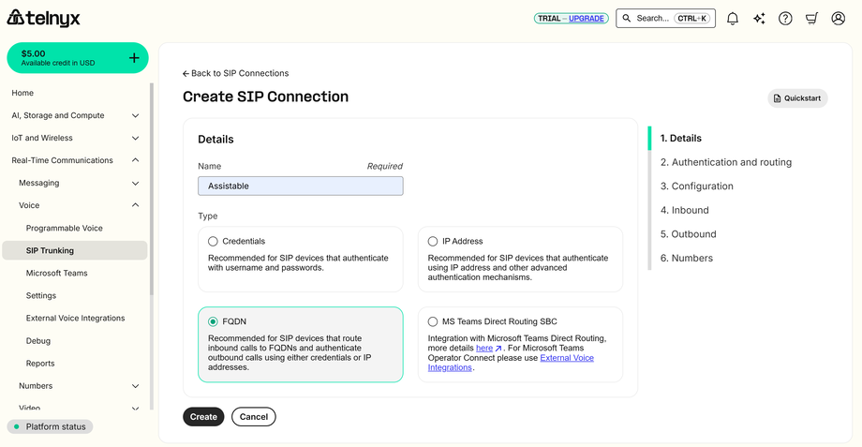Expand the Messaging submenu
Image resolution: width=862 pixels, height=447 pixels.
pyautogui.click(x=135, y=183)
